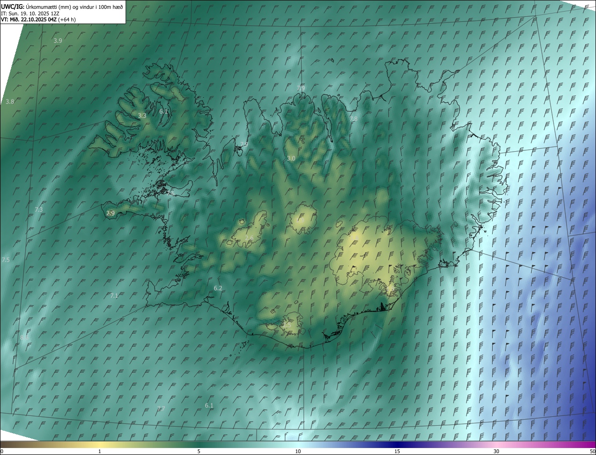Click the 50 tick on the colour scale
596x455 pixels.
click(592, 452)
